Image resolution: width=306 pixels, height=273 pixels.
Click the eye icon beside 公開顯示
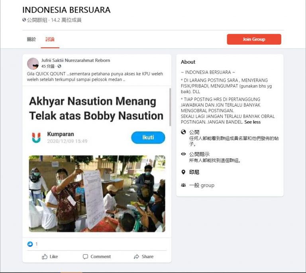(x=183, y=154)
